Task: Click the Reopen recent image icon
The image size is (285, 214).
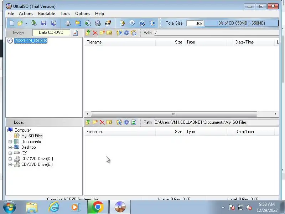Action: pos(33,23)
